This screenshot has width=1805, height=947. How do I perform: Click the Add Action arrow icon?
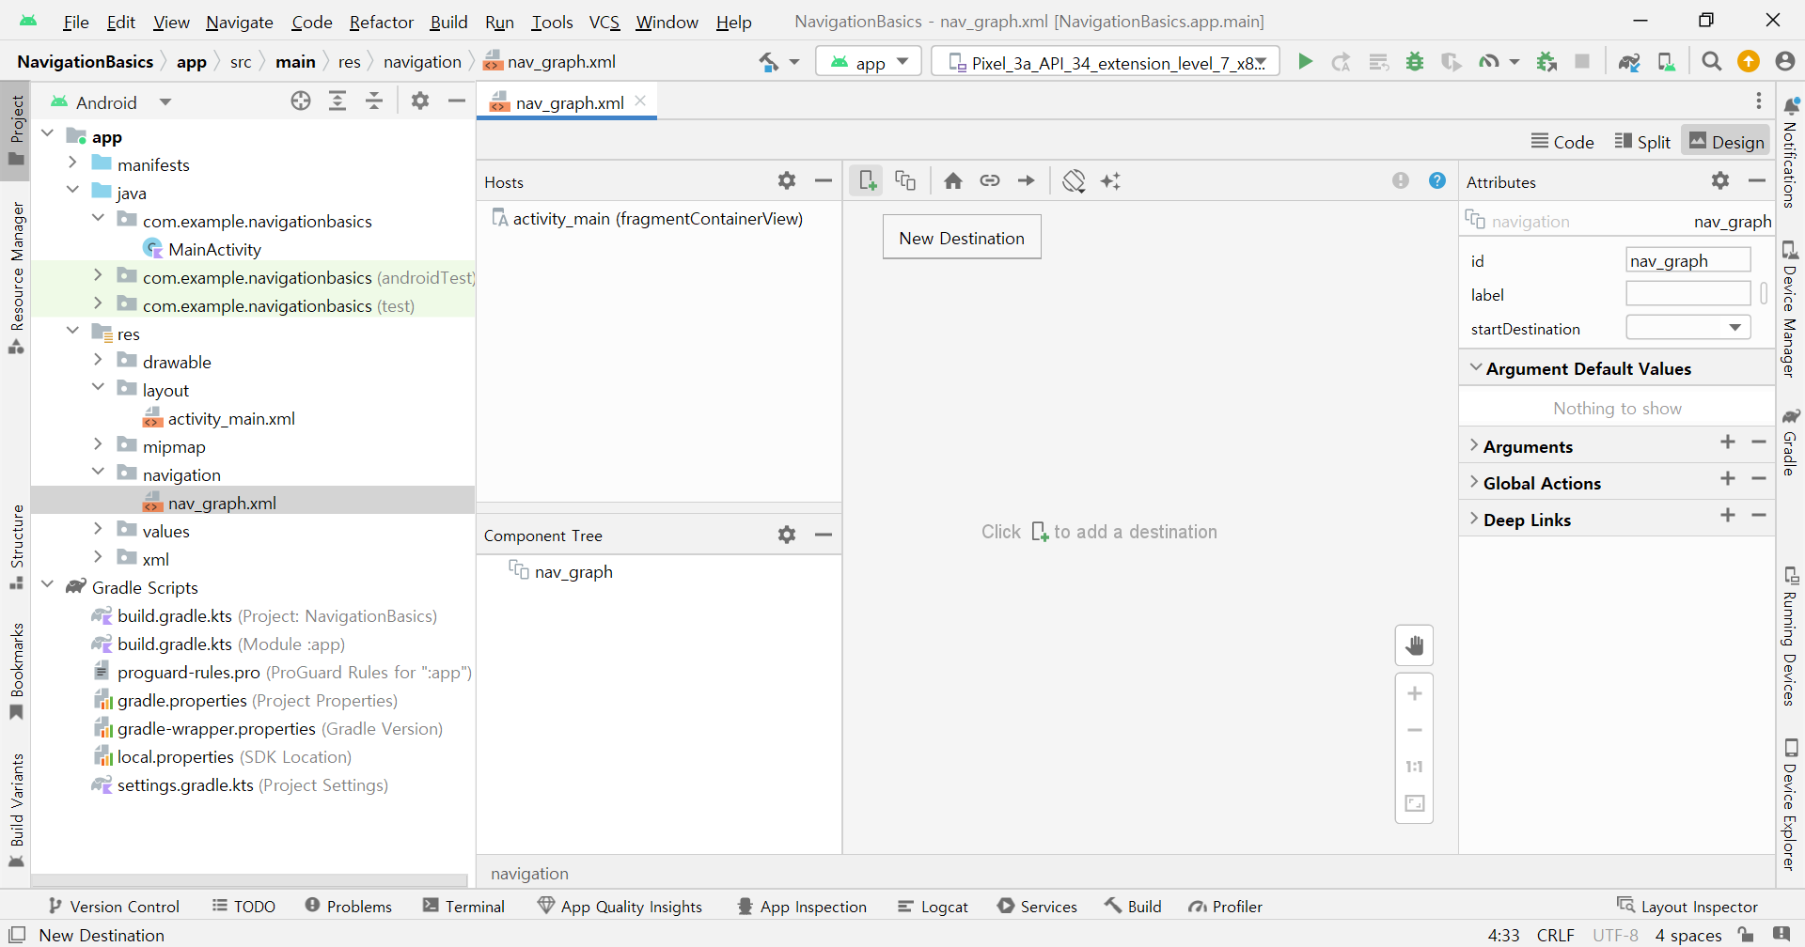coord(1027,180)
